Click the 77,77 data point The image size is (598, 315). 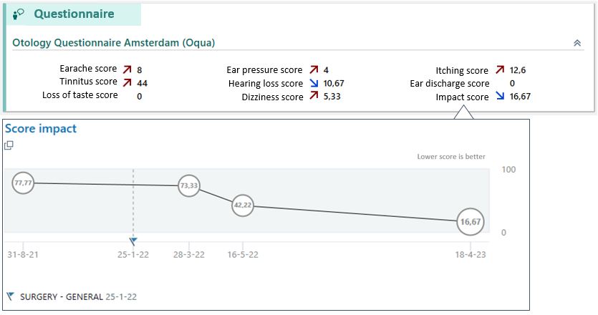coord(23,183)
